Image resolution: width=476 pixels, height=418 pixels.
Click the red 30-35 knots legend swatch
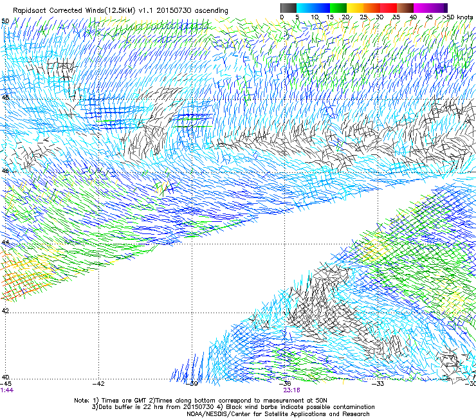click(389, 8)
